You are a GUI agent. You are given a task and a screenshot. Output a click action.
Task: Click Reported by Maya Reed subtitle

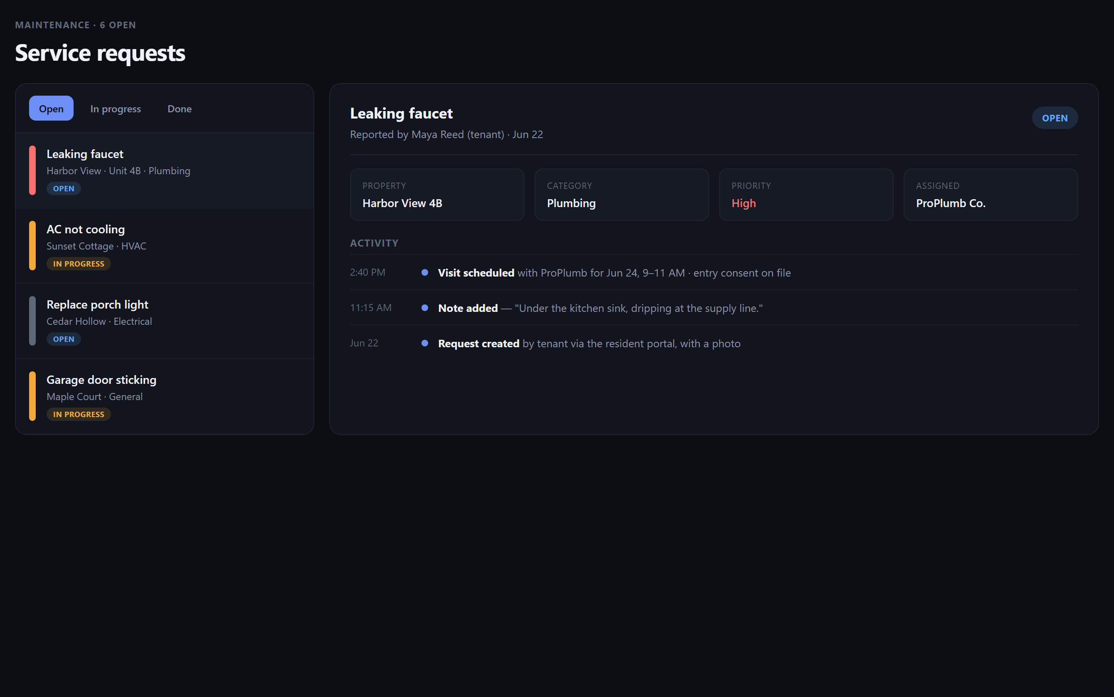pos(446,135)
